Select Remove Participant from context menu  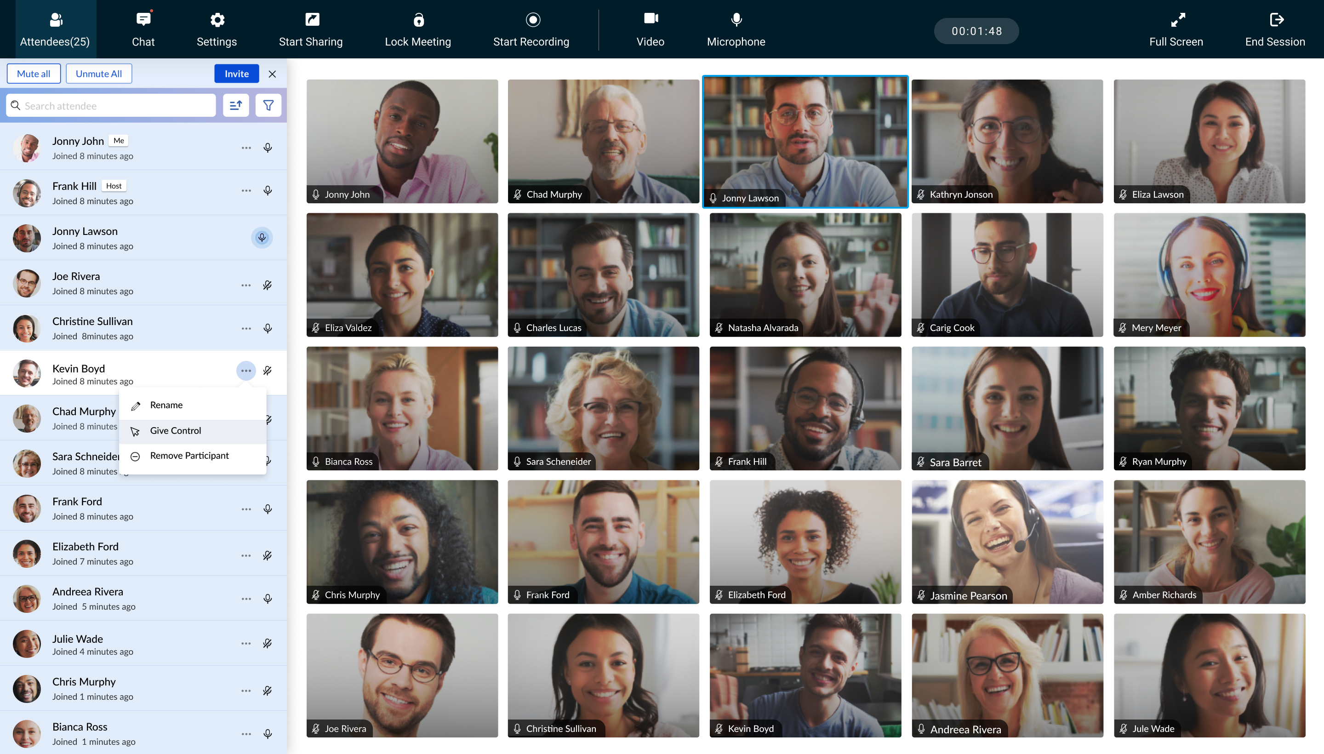[189, 455]
